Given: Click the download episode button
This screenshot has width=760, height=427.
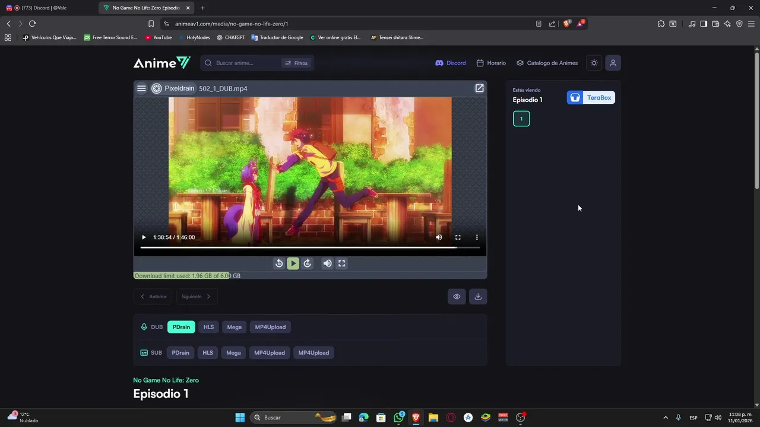Looking at the screenshot, I should pos(478,297).
